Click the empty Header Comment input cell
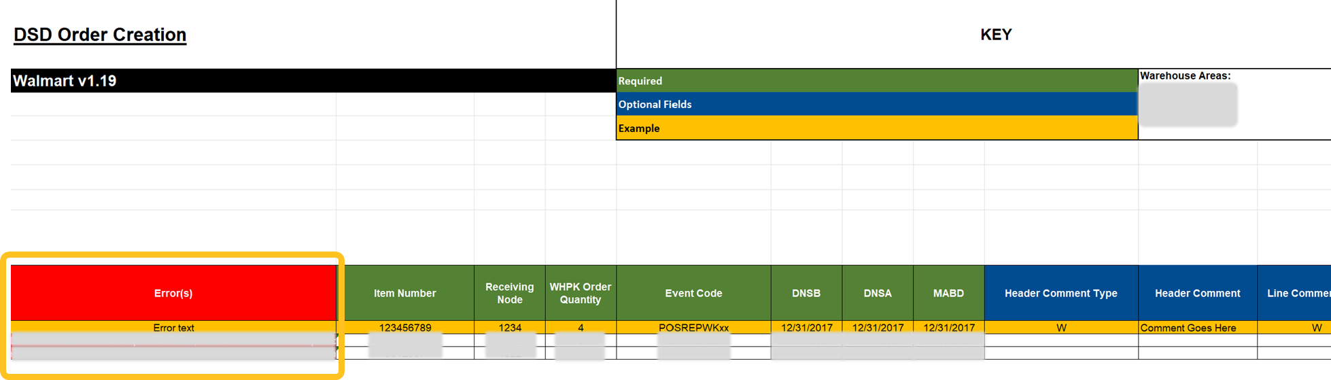The height and width of the screenshot is (380, 1331). pyautogui.click(x=1198, y=341)
